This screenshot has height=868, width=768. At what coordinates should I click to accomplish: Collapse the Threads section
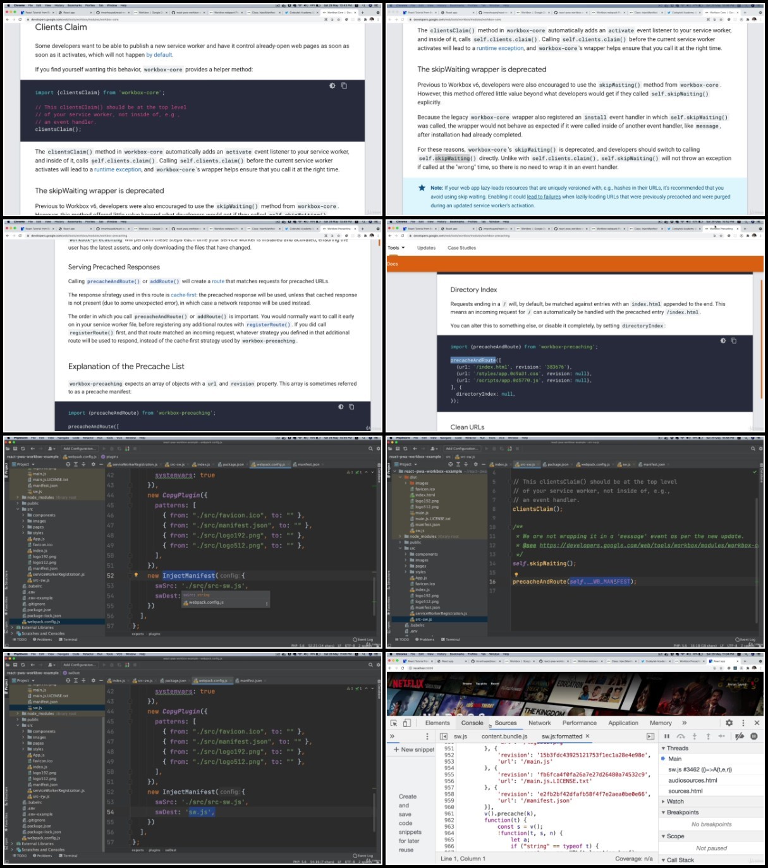(677, 748)
